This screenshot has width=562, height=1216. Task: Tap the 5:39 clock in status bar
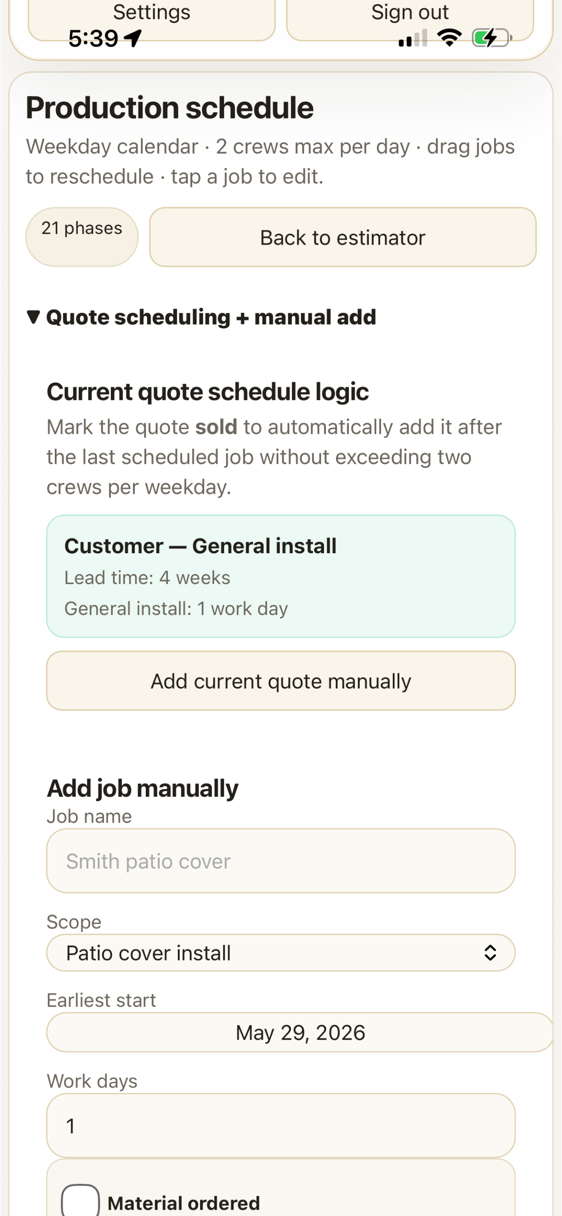coord(93,39)
